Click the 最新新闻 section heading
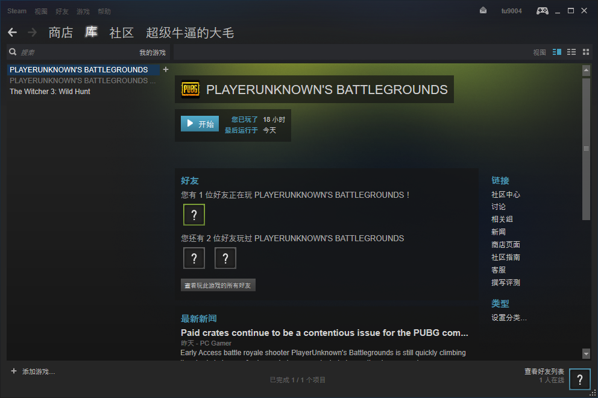The height and width of the screenshot is (398, 598). point(199,318)
